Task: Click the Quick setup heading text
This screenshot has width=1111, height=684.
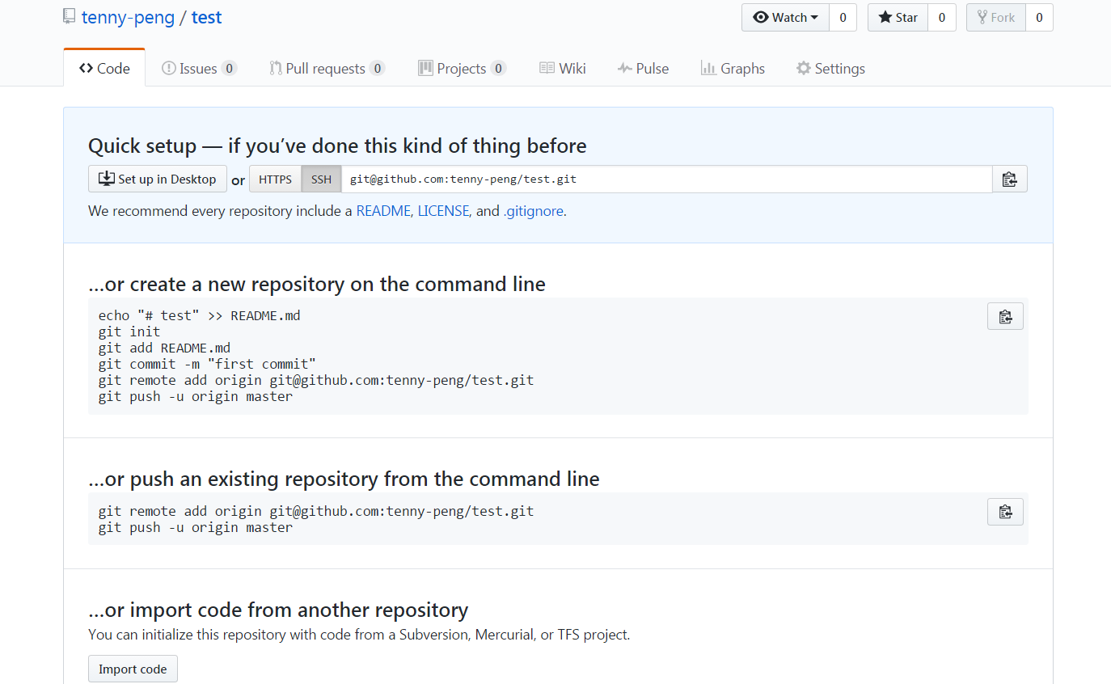Action: [x=337, y=146]
